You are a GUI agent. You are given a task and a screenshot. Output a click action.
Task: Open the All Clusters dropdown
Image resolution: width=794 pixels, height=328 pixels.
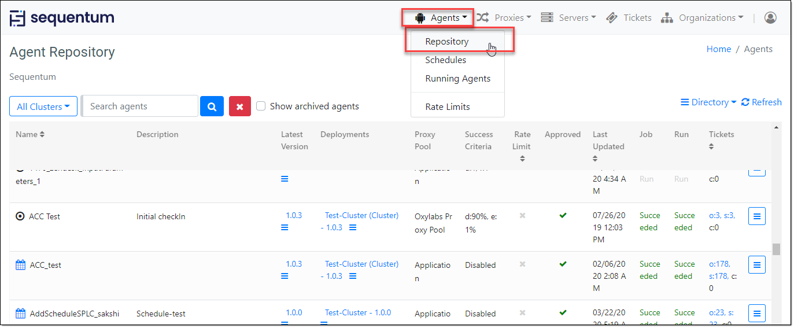point(43,106)
